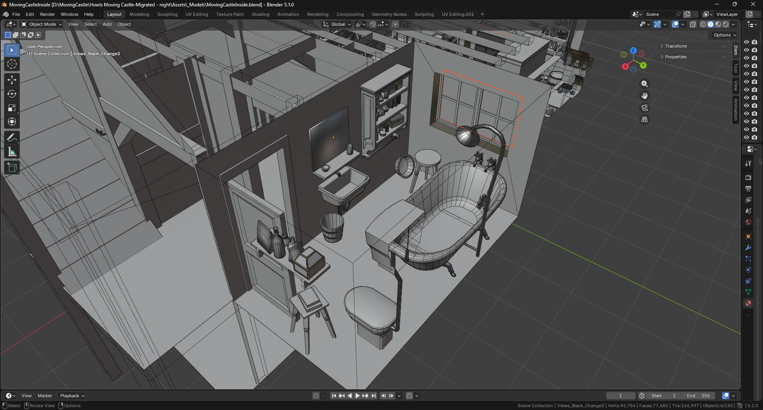
Task: Open the Output properties tab
Action: [748, 188]
